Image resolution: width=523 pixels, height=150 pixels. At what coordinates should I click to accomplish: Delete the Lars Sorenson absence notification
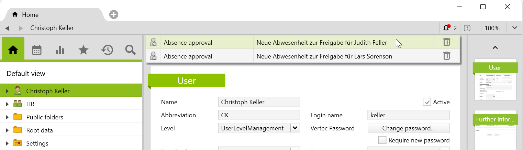[x=446, y=56]
